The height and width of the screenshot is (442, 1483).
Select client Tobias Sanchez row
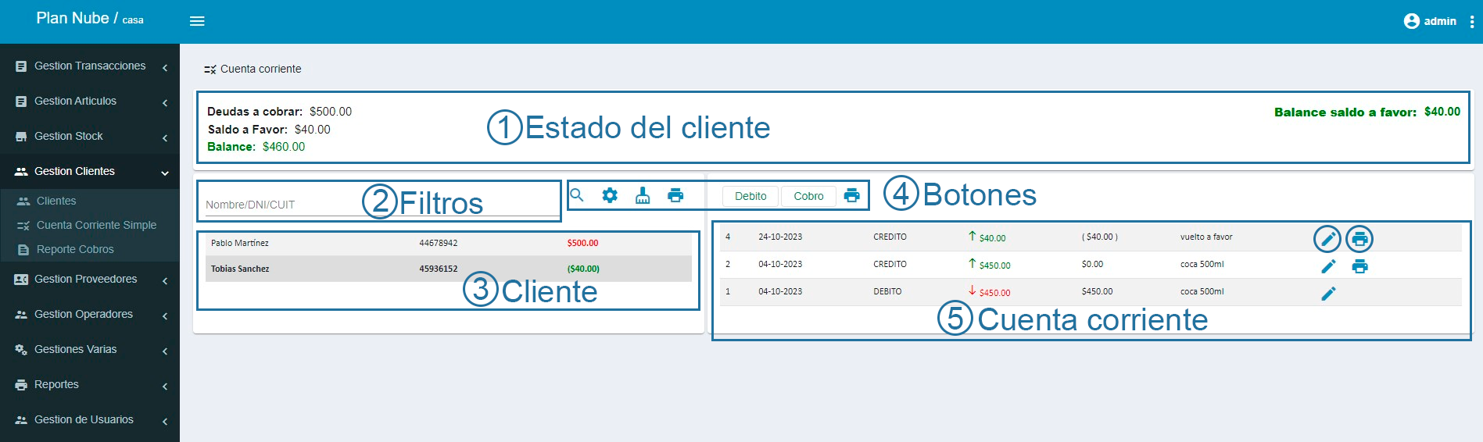pos(449,269)
